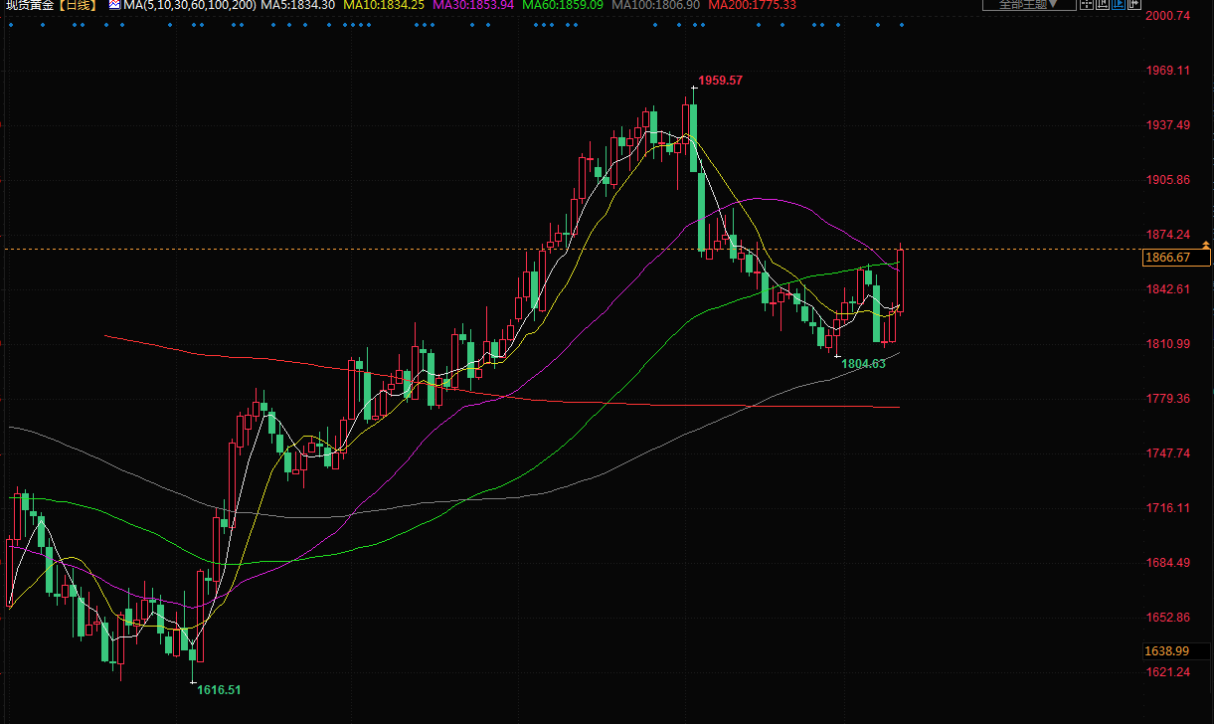Open the 全部主题 dropdown
Screen dimensions: 1214x724
point(1028,4)
